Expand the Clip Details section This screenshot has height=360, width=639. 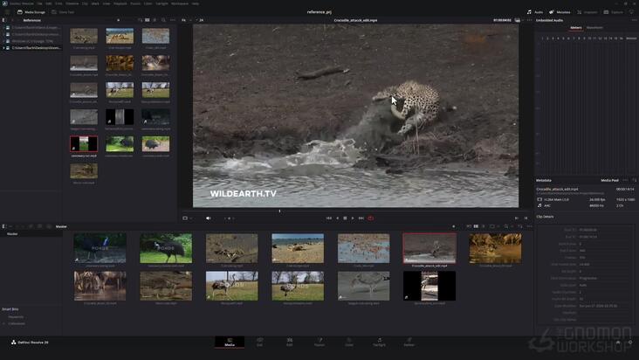tap(545, 217)
